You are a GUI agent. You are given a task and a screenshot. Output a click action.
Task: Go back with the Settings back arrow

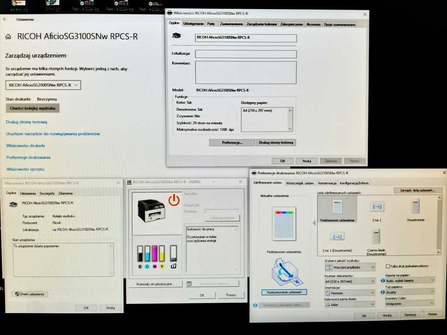pyautogui.click(x=5, y=19)
